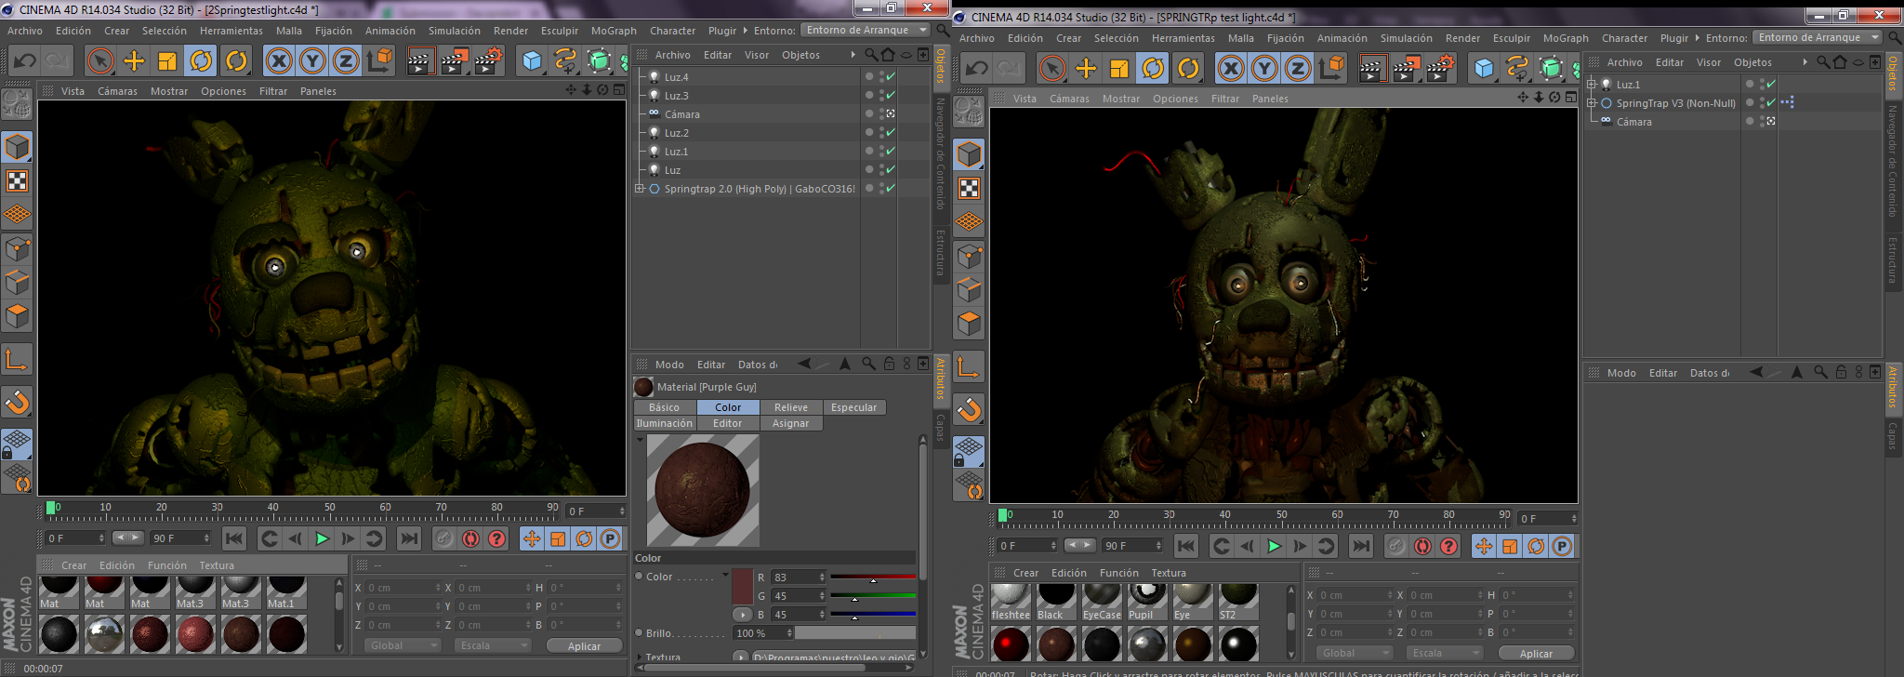Expand Springtrap 2.0 (High Poly) object tree

tap(640, 189)
